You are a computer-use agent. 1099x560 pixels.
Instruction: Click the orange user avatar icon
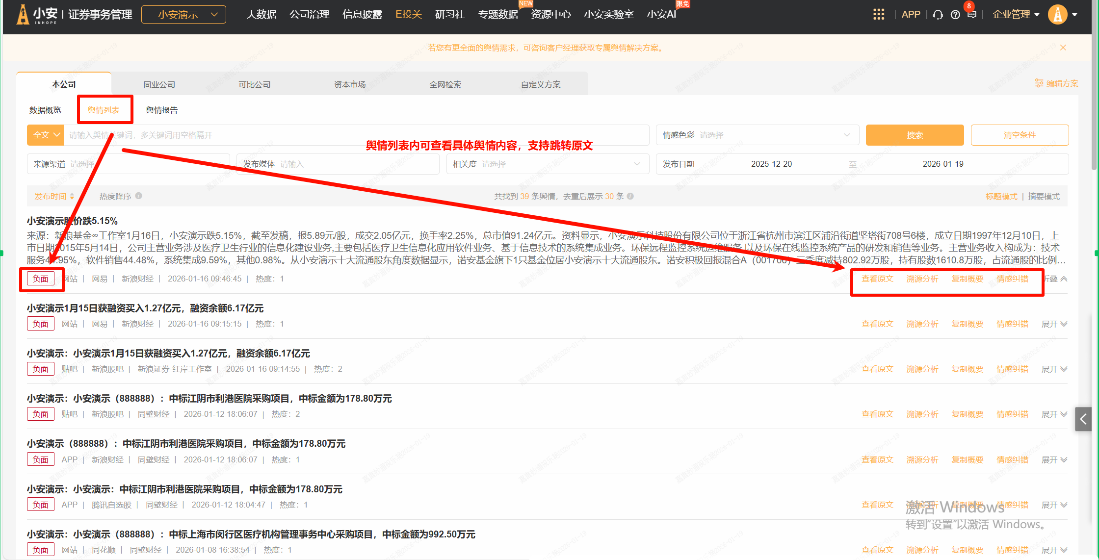(1057, 14)
